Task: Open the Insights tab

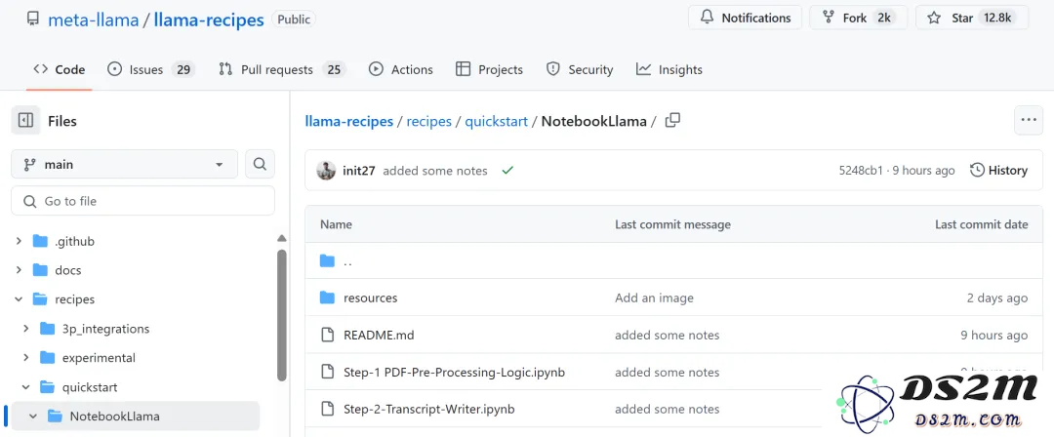Action: point(669,69)
